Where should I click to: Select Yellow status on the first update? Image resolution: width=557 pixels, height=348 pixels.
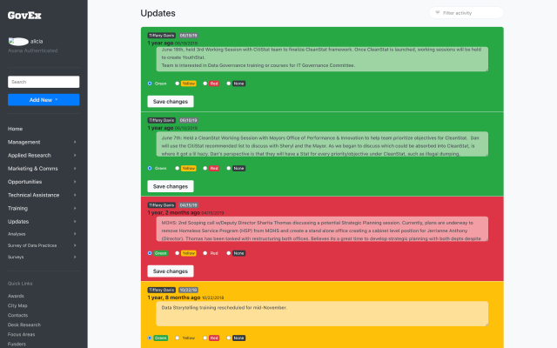tap(178, 84)
